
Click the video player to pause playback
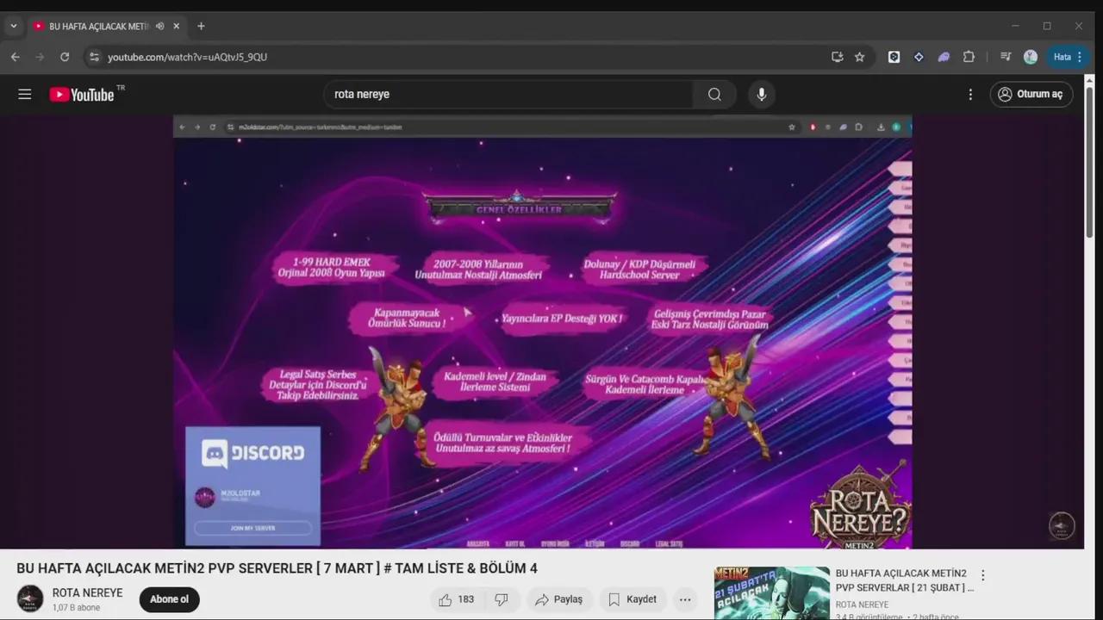pyautogui.click(x=543, y=332)
